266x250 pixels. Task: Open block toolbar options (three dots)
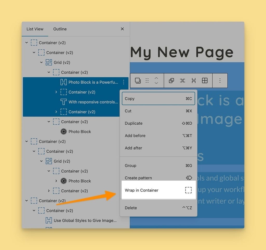click(220, 80)
